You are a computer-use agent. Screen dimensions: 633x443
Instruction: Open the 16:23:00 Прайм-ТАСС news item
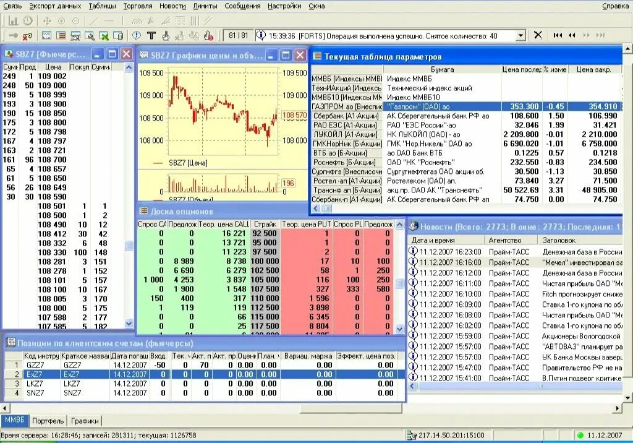coord(515,252)
